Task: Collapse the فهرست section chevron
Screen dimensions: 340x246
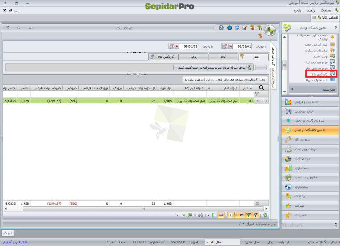Action: [292, 89]
